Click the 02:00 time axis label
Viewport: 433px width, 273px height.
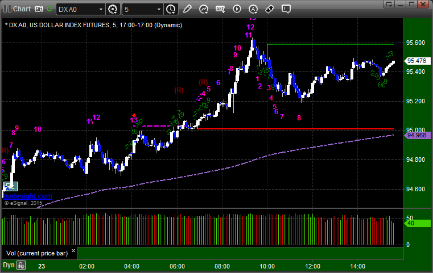click(x=86, y=266)
